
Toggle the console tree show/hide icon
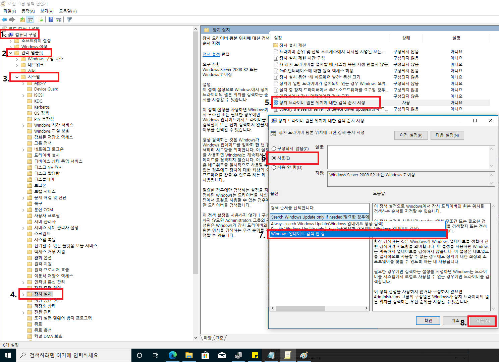click(x=31, y=19)
